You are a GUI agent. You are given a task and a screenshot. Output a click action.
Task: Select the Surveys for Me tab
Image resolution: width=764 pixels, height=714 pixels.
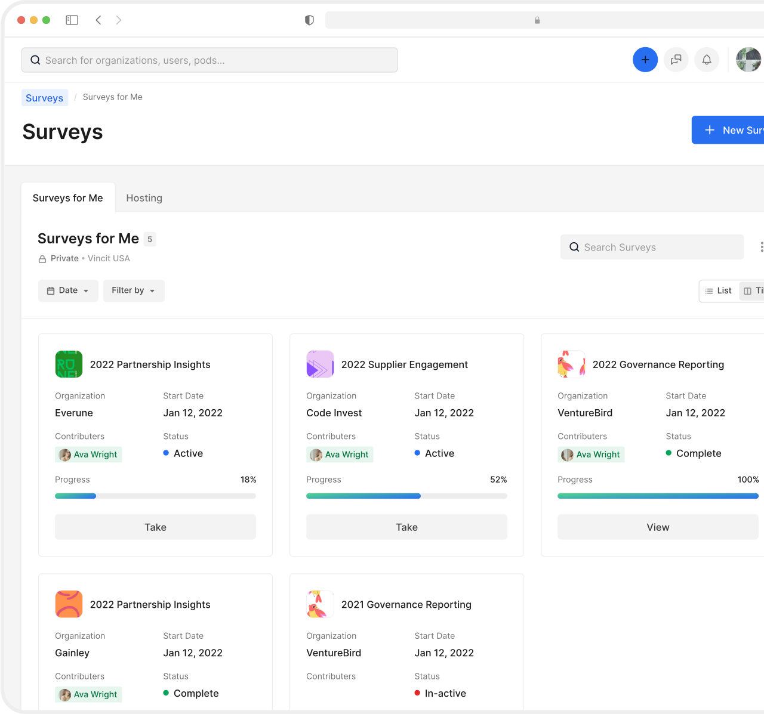[68, 198]
